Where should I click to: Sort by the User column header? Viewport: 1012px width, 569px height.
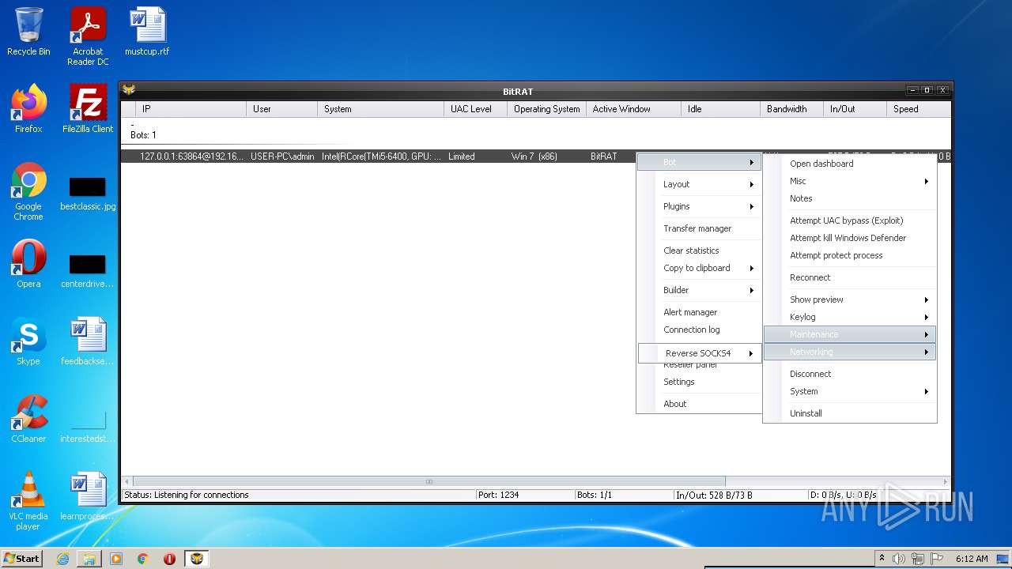(x=281, y=109)
